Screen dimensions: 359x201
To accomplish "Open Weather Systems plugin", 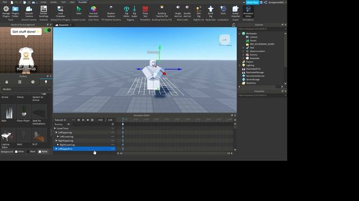I will (111, 11).
